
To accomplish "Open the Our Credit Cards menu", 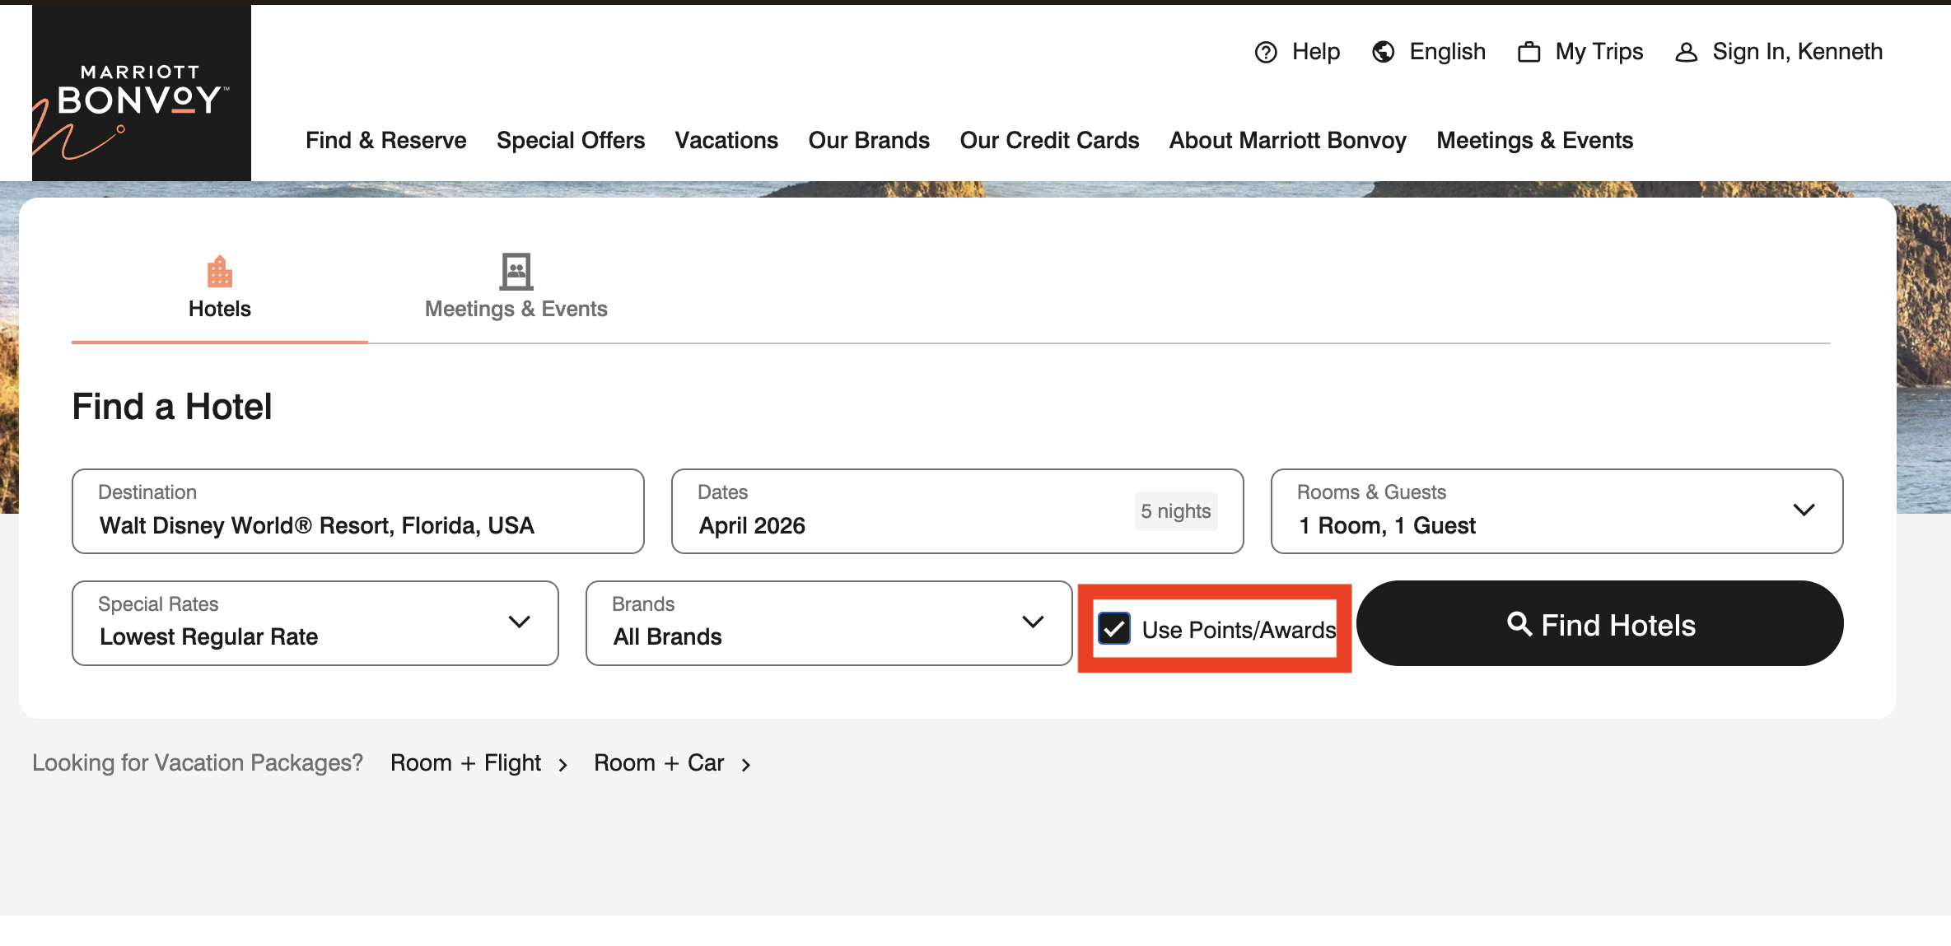I will point(1048,141).
